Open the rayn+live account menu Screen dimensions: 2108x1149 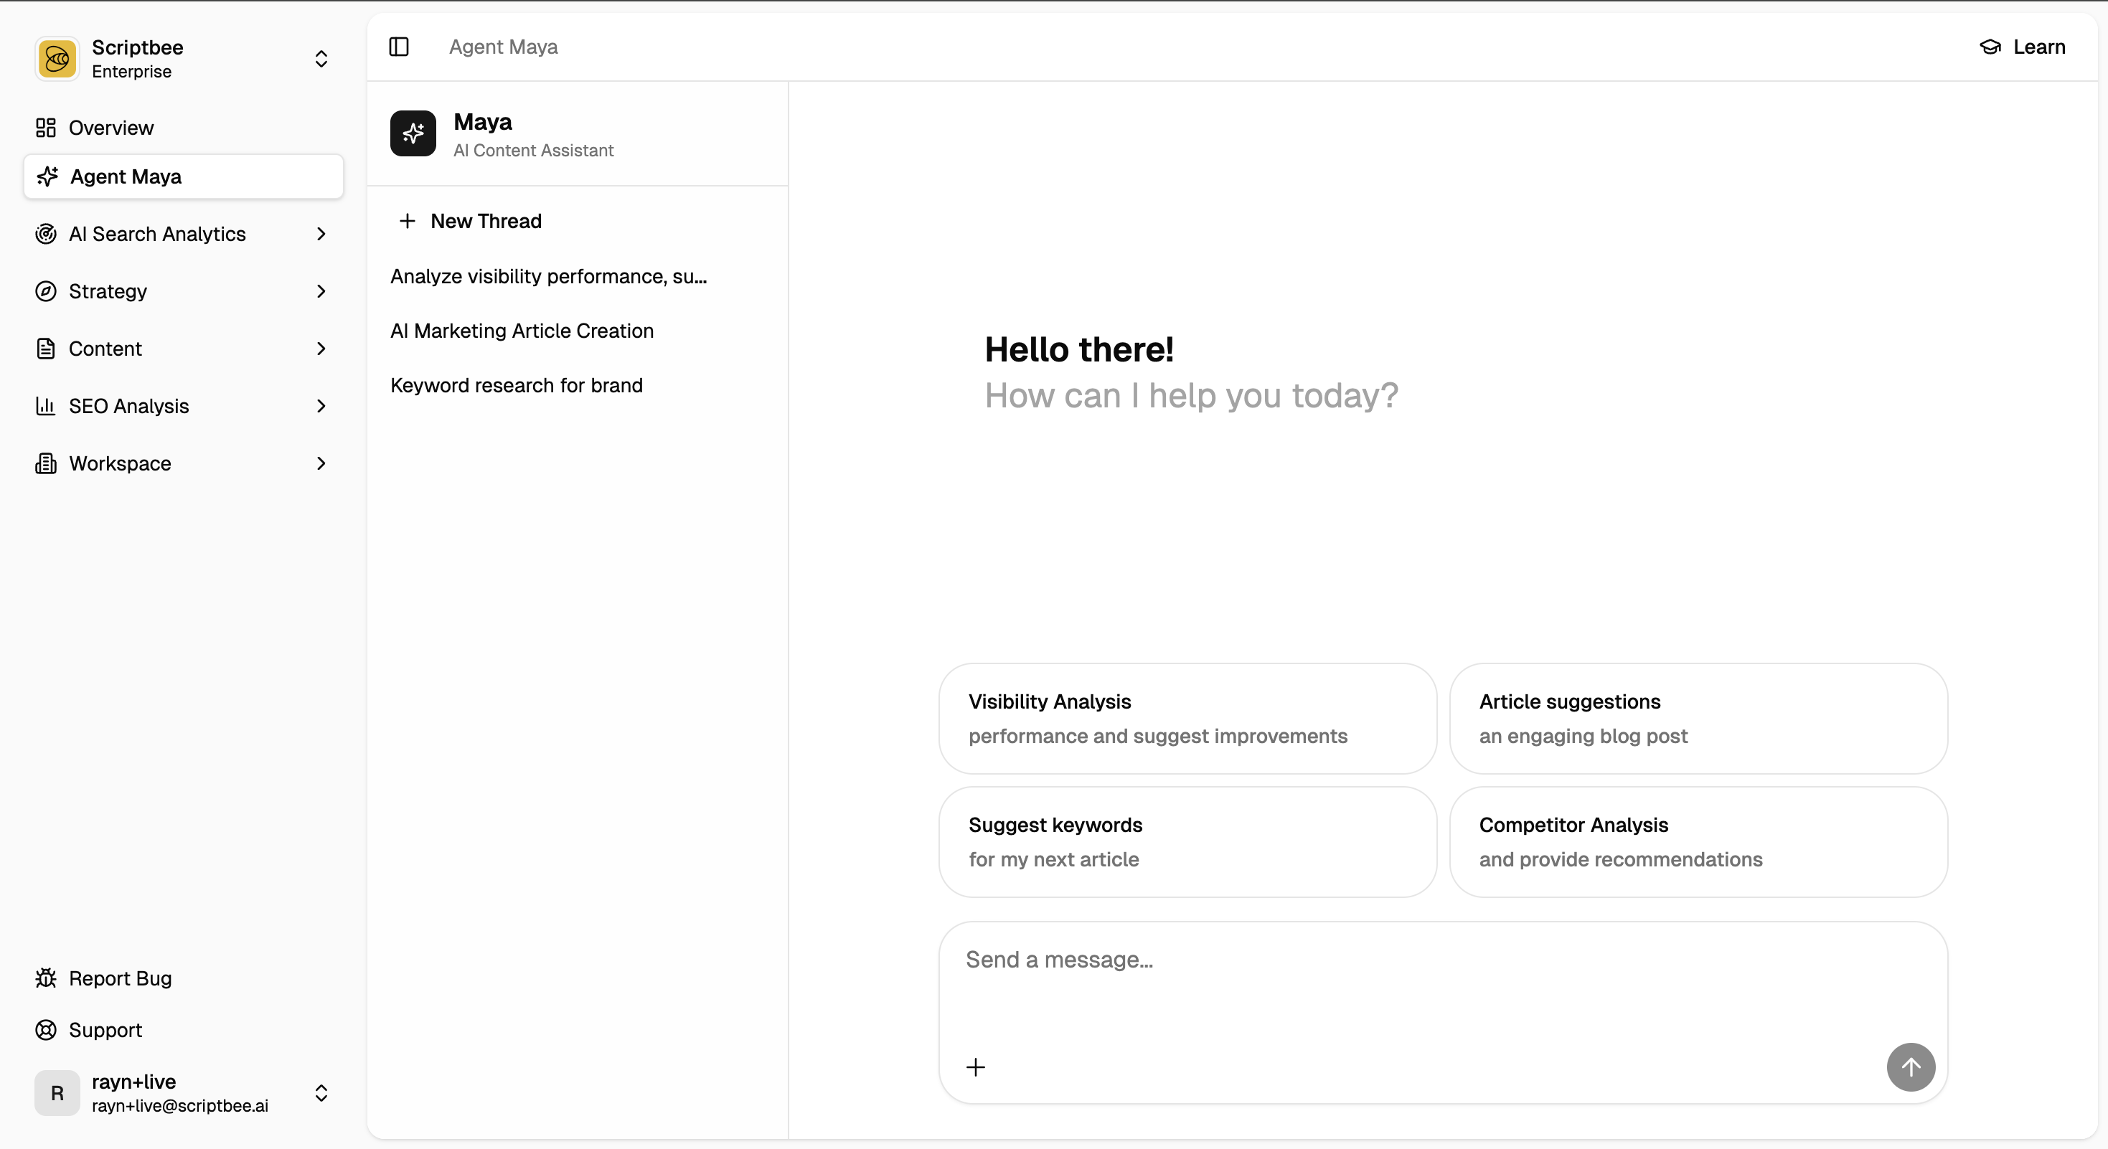(321, 1093)
